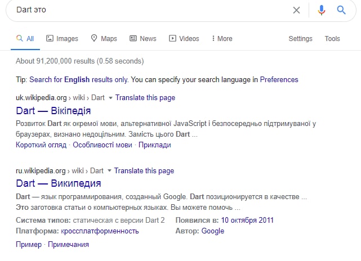Click the ru.wikipedia.org breadcrumb URL
The image size is (361, 261).
click(x=60, y=171)
